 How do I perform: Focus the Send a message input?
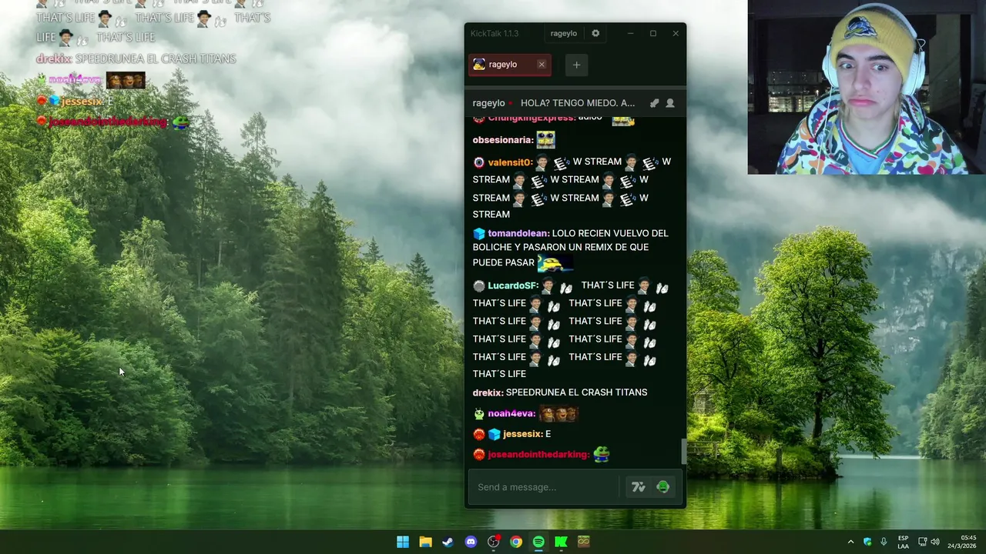pyautogui.click(x=544, y=487)
